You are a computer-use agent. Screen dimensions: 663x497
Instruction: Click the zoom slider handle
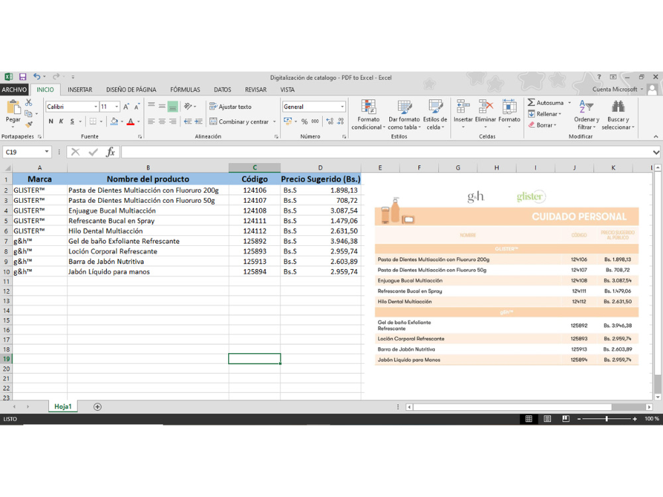(607, 419)
